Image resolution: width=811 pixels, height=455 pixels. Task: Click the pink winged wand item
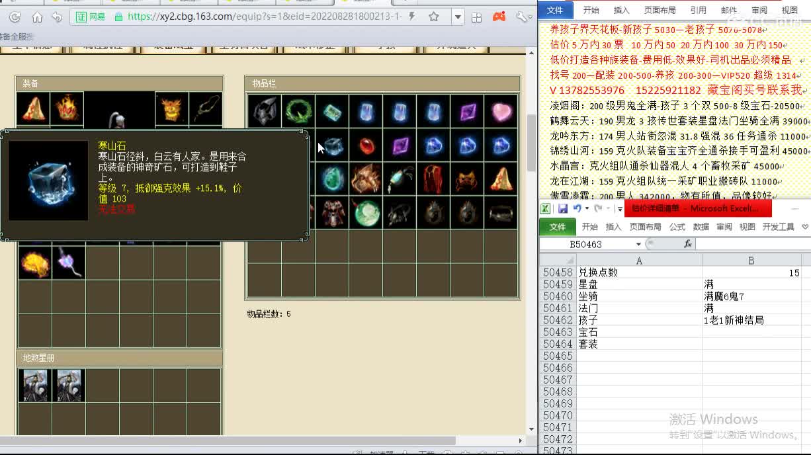[x=68, y=263]
